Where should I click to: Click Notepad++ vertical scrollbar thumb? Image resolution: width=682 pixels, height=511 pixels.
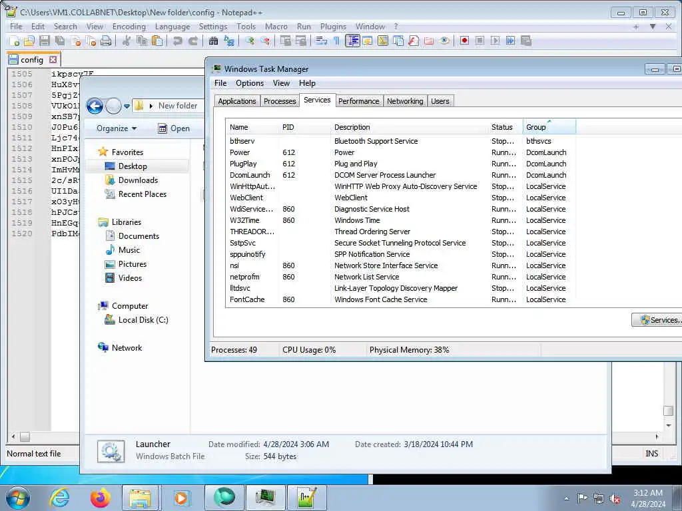point(669,411)
